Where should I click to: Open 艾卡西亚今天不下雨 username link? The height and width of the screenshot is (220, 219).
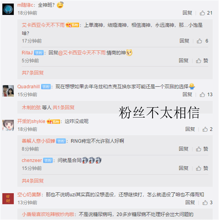coord(43,25)
